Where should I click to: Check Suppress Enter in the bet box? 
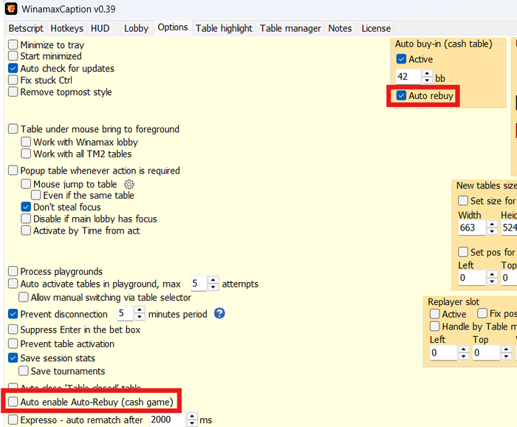click(x=13, y=329)
